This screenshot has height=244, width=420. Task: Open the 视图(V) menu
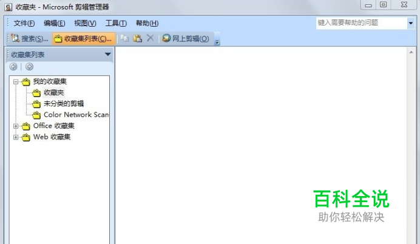point(85,23)
